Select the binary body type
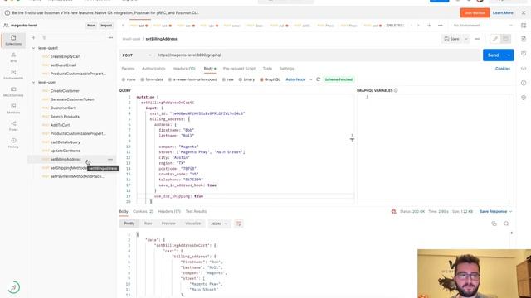Viewport: 531px width, 298px height. pyautogui.click(x=246, y=79)
